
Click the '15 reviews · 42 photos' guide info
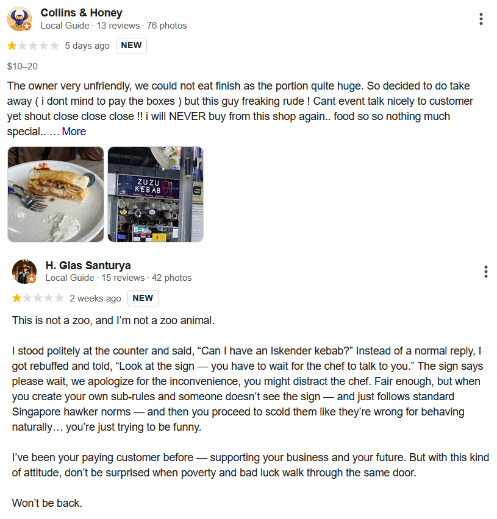(146, 278)
